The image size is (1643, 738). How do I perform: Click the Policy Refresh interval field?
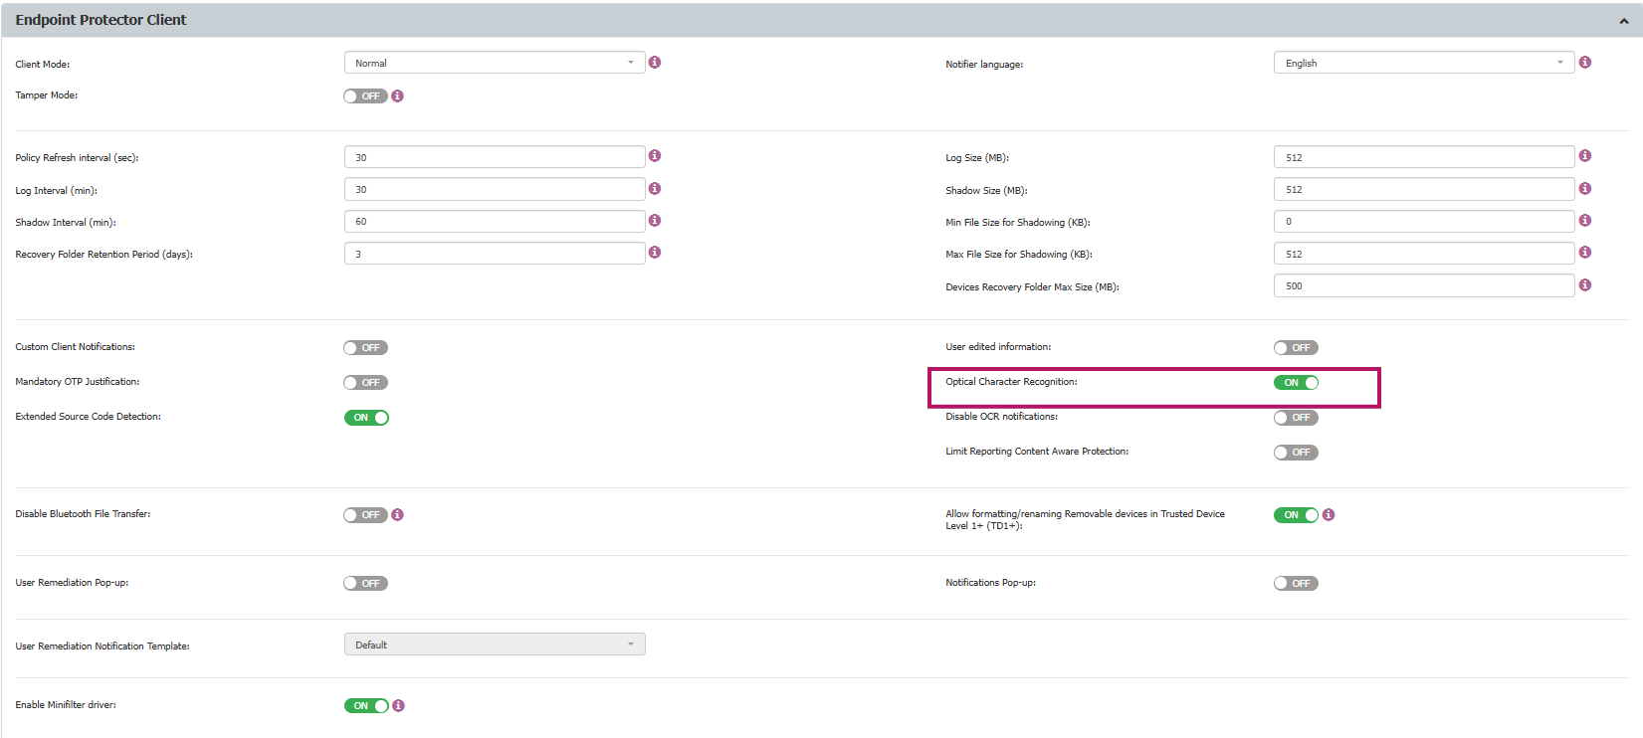point(495,157)
